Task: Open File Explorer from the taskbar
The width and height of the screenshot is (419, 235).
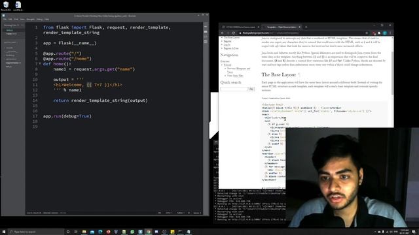Action: [84, 232]
